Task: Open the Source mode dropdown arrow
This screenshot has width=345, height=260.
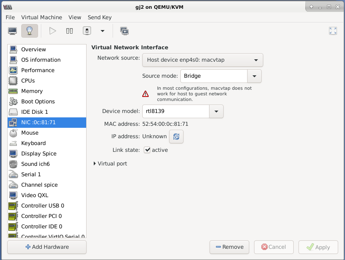Action: tap(254, 76)
